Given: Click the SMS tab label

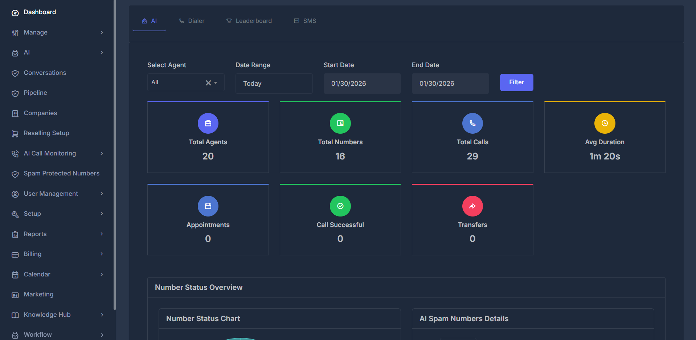Looking at the screenshot, I should pyautogui.click(x=309, y=21).
